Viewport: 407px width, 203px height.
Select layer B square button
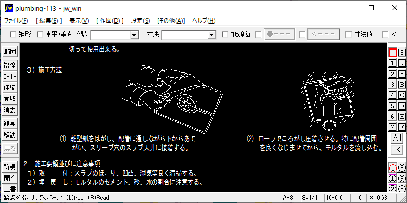tap(402, 84)
